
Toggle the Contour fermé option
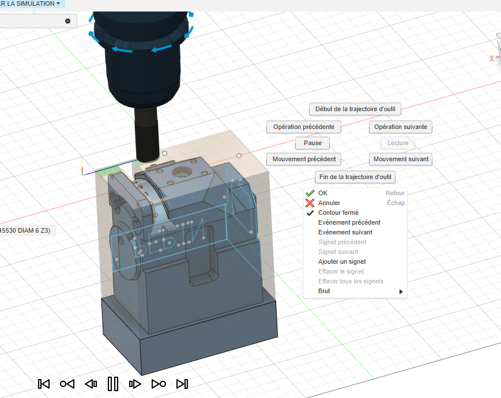tap(338, 213)
